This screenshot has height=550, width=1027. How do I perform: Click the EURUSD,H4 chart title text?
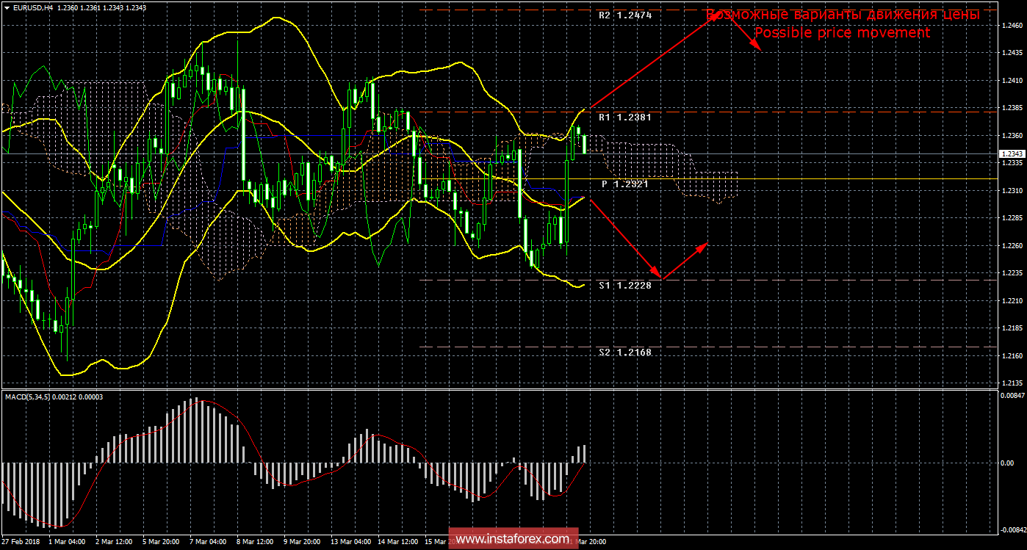[x=32, y=7]
